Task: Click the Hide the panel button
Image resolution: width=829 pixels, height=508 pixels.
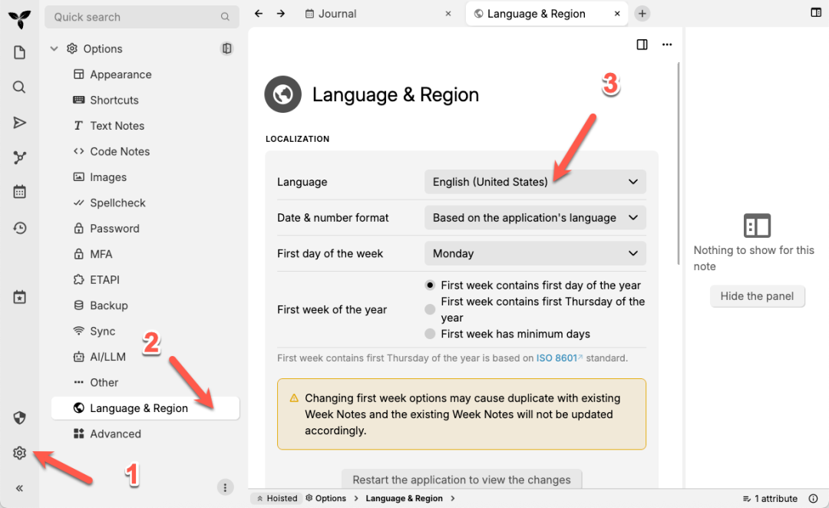Action: click(757, 296)
